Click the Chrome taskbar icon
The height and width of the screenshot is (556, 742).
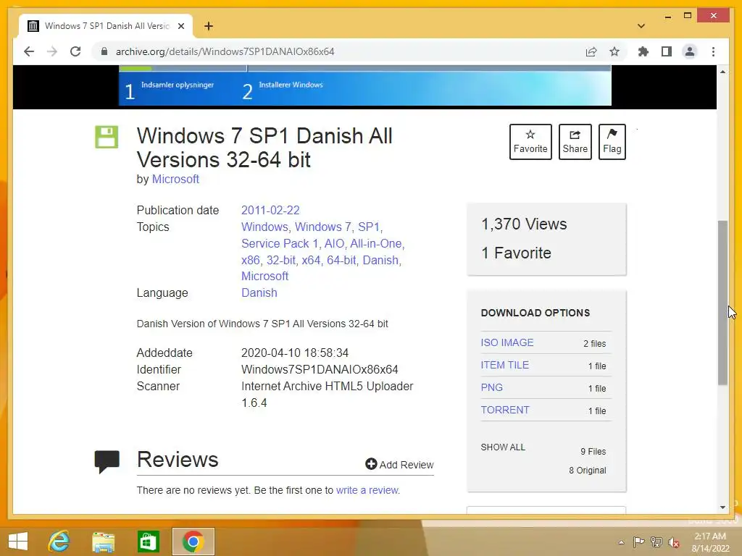[193, 542]
